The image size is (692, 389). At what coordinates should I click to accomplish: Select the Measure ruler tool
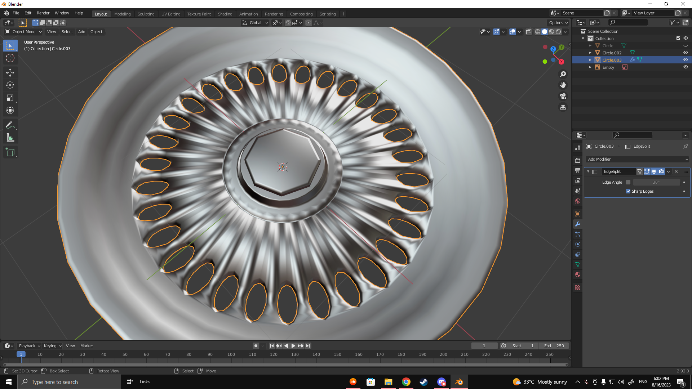tap(10, 138)
